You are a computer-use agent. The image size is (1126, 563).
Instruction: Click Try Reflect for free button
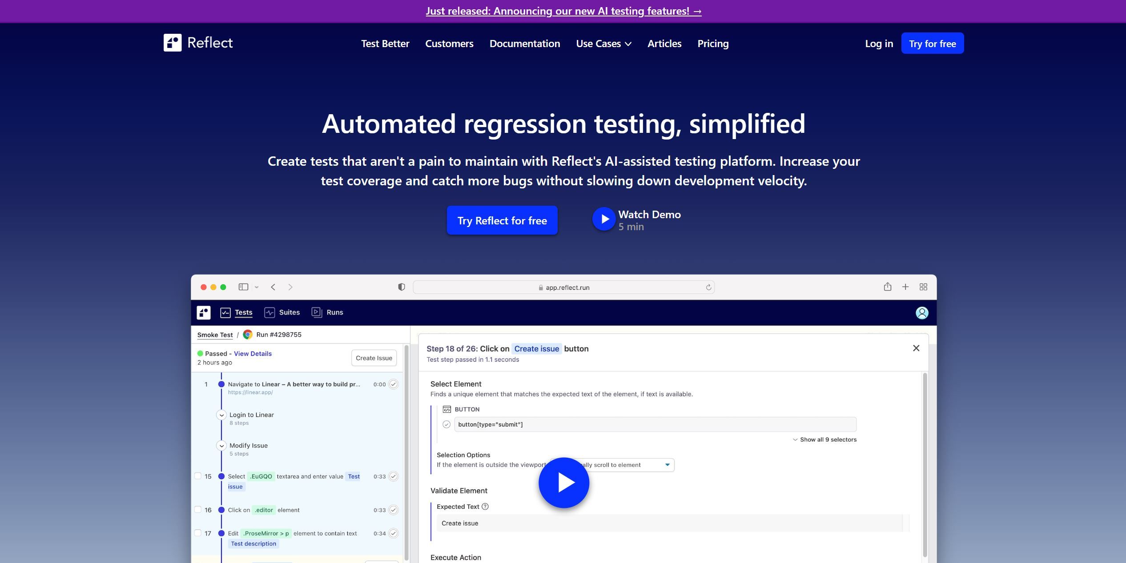pyautogui.click(x=502, y=220)
